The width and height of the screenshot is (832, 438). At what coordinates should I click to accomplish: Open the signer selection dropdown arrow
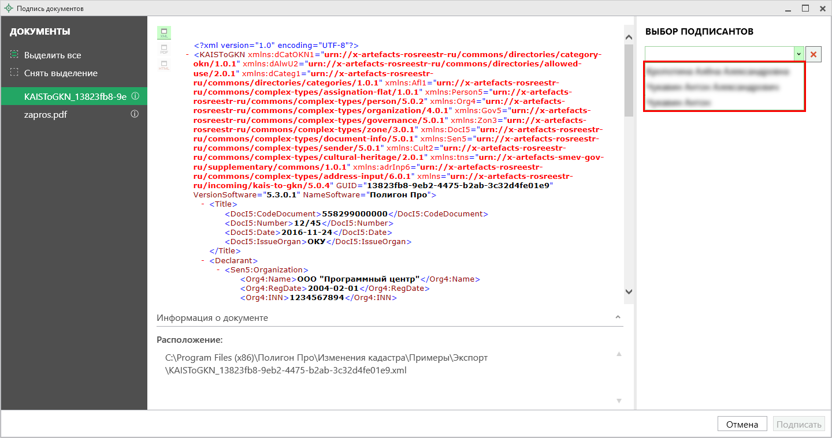[x=798, y=54]
